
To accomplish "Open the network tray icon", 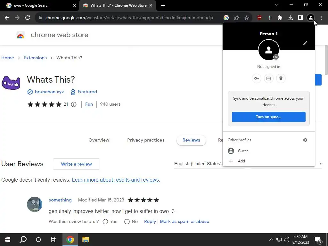I will point(279,240).
